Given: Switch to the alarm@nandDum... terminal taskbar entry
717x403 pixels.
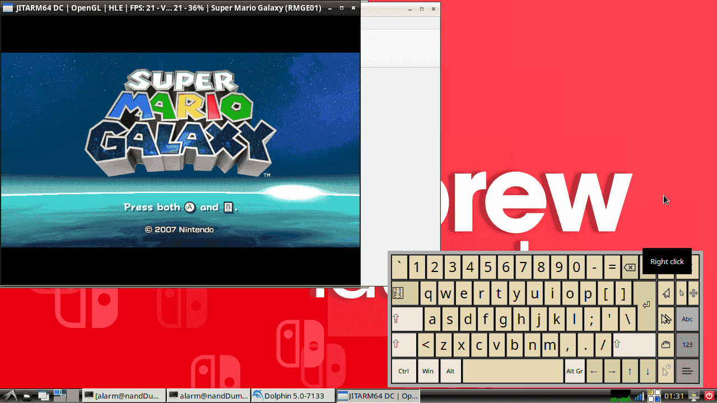Looking at the screenshot, I should click(208, 396).
